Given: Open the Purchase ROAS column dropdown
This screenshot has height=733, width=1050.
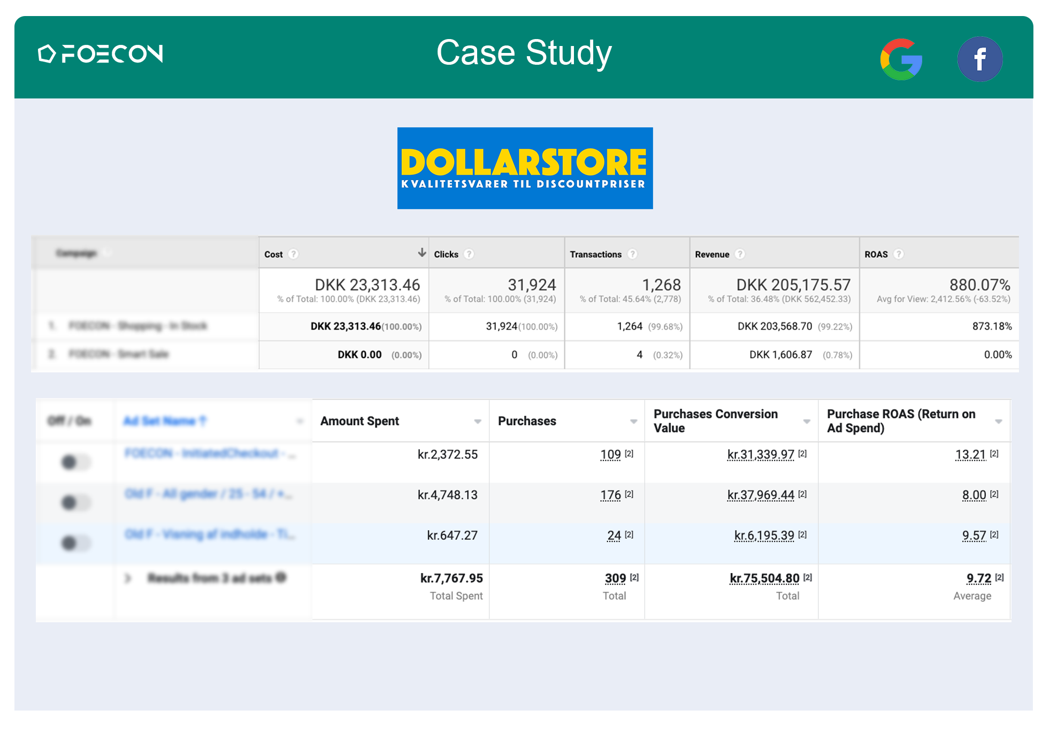Looking at the screenshot, I should pos(998,422).
